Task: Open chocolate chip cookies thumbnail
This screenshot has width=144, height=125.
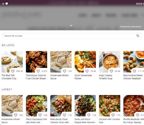Action: 12,62
